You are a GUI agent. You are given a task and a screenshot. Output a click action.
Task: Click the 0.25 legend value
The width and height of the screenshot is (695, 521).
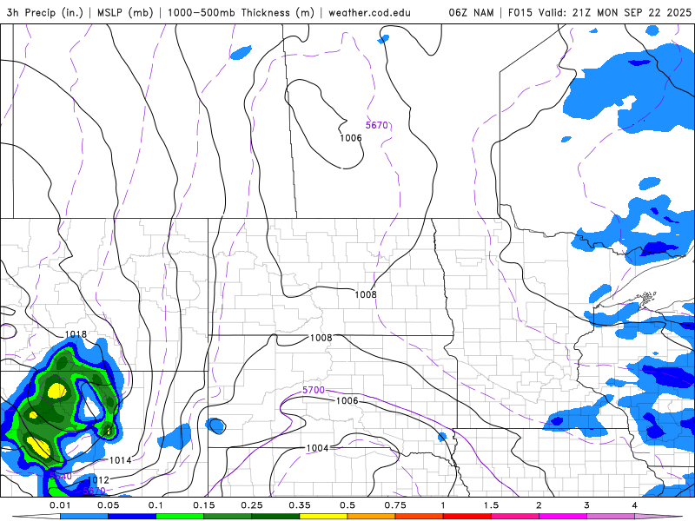252,505
